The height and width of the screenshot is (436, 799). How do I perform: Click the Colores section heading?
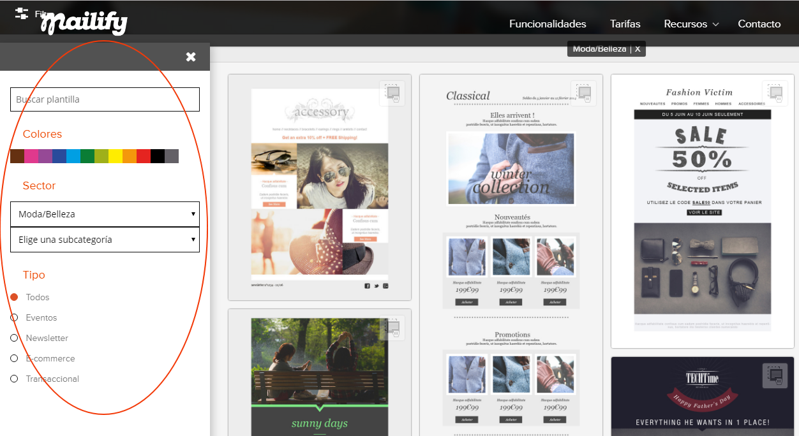click(x=42, y=134)
